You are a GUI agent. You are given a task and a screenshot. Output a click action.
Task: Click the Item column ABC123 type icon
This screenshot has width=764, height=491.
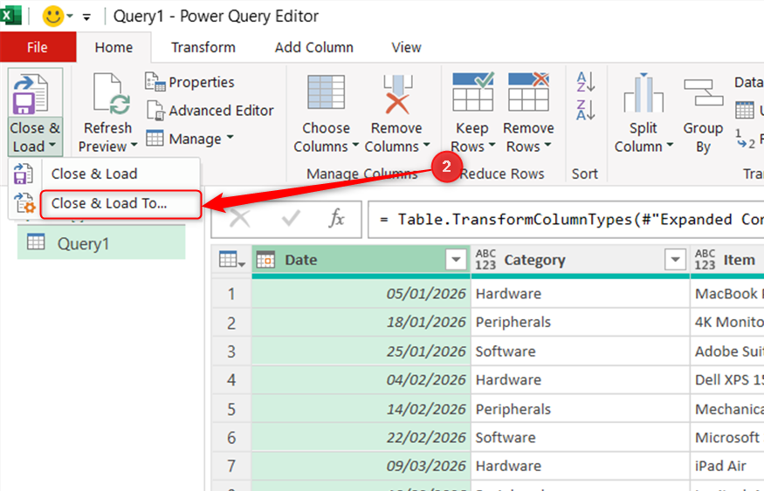tap(705, 260)
